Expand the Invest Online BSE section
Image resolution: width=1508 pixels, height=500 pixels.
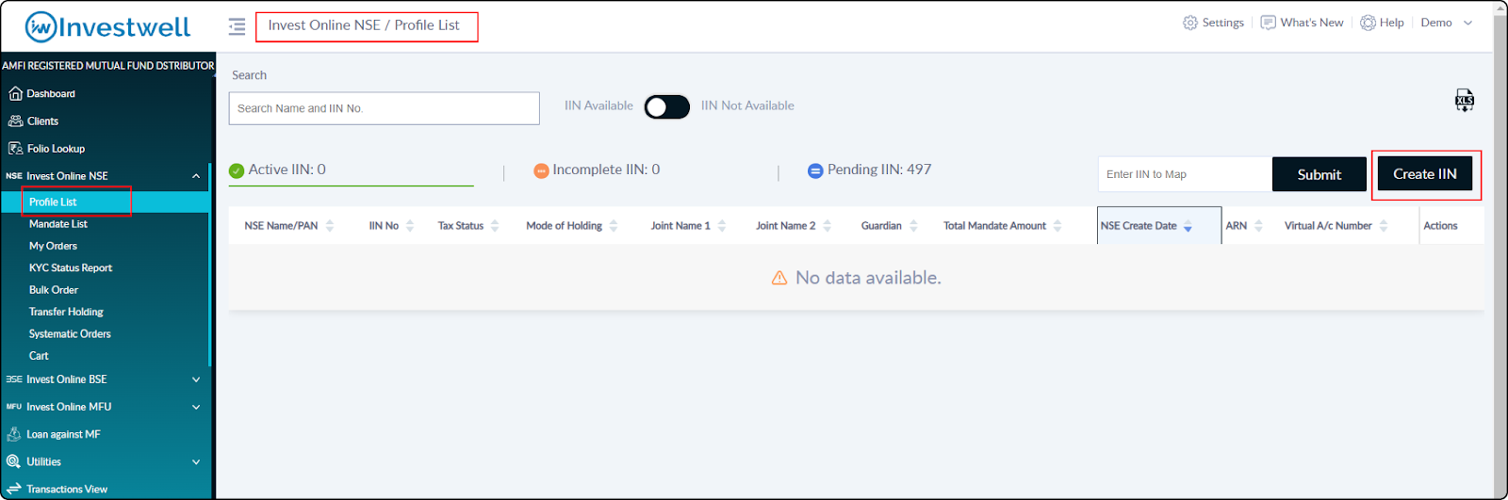pyautogui.click(x=196, y=379)
